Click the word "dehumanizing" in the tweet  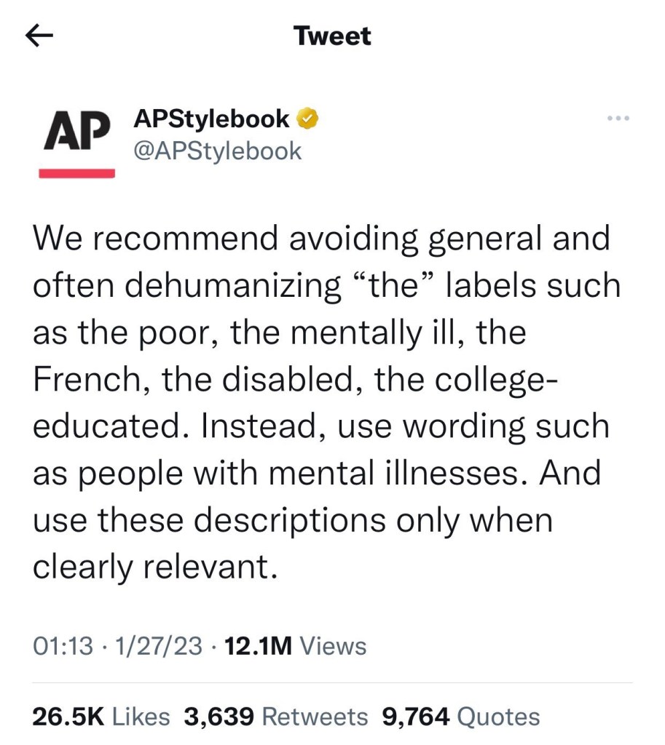point(232,285)
